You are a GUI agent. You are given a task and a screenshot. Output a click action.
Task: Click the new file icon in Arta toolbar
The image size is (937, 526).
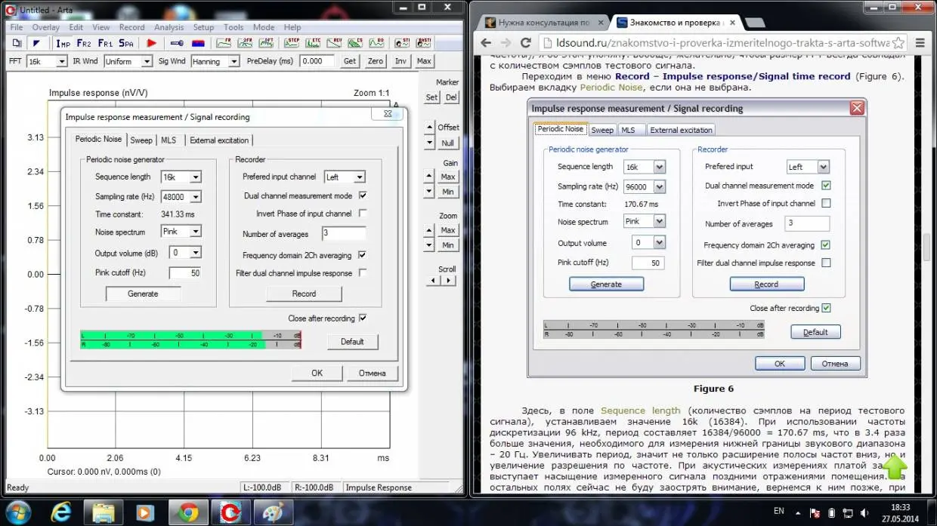pos(16,43)
